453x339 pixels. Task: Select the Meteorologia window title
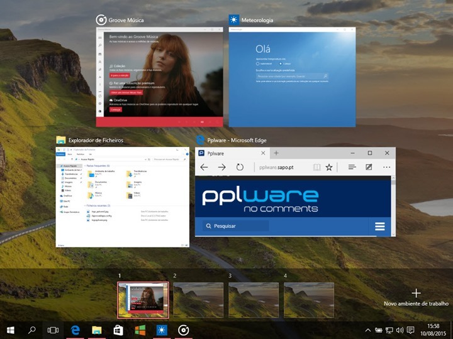click(257, 20)
